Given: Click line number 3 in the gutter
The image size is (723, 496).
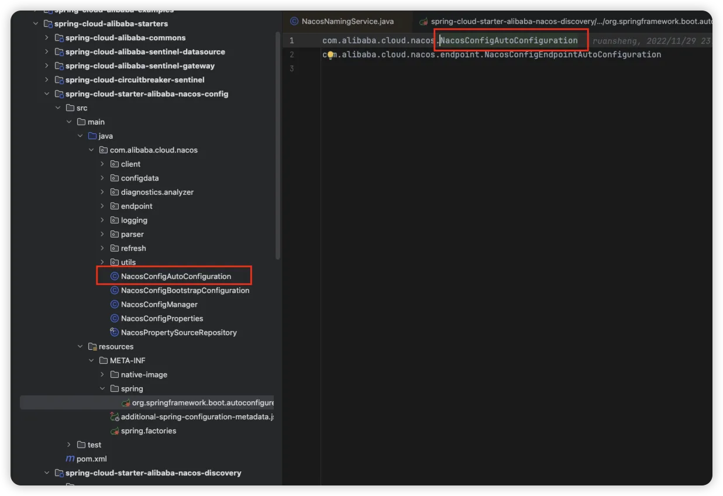Looking at the screenshot, I should [x=291, y=68].
